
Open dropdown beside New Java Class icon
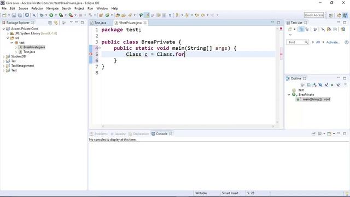(112, 15)
